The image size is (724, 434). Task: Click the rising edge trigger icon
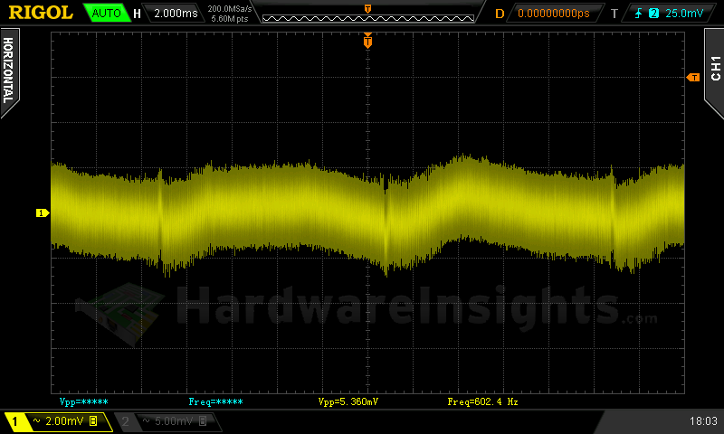click(x=638, y=14)
